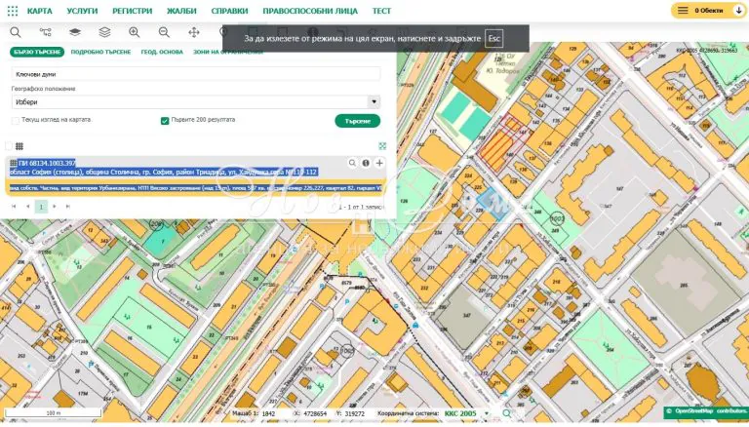Enable 'Текущ изглед на картата' checkbox
Image resolution: width=749 pixels, height=427 pixels.
16,120
